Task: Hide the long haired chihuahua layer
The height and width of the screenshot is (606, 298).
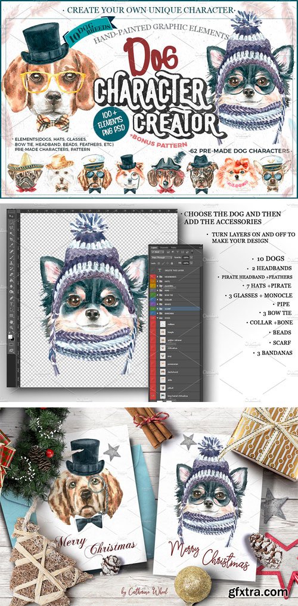Action: click(153, 396)
